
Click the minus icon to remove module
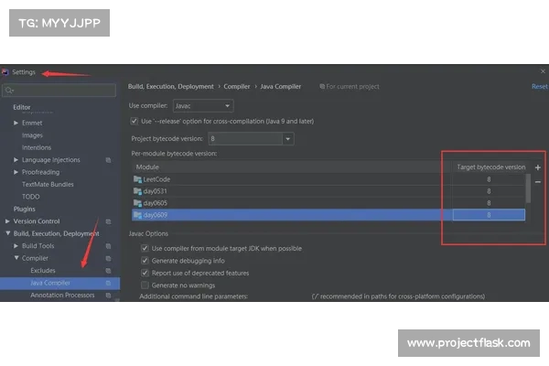coord(538,182)
